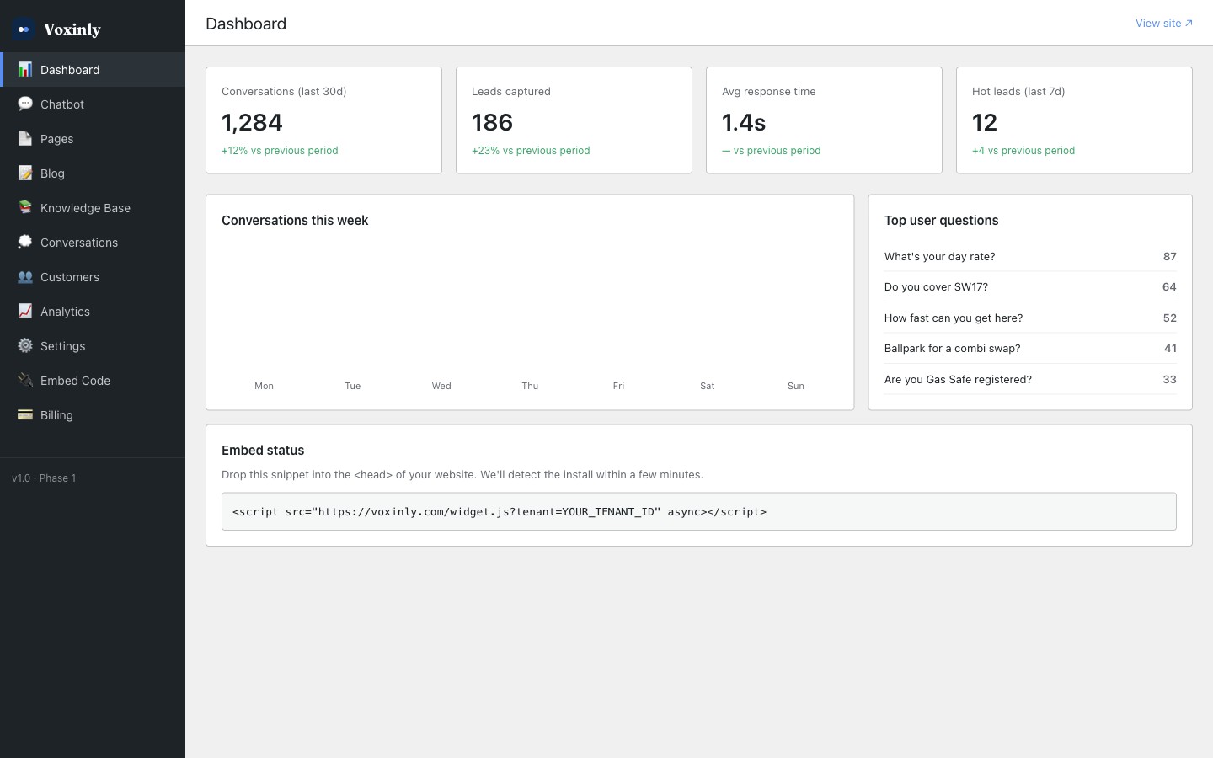Click '+12% vs previous period' text
This screenshot has height=758, width=1213.
coord(280,151)
